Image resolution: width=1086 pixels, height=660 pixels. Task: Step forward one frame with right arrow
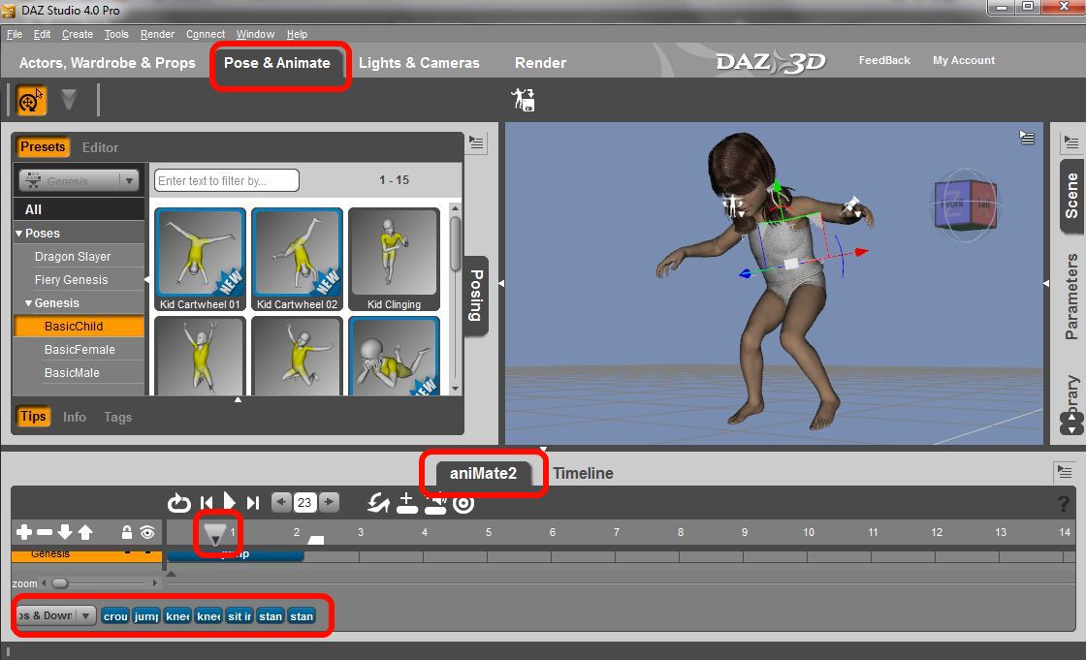330,501
